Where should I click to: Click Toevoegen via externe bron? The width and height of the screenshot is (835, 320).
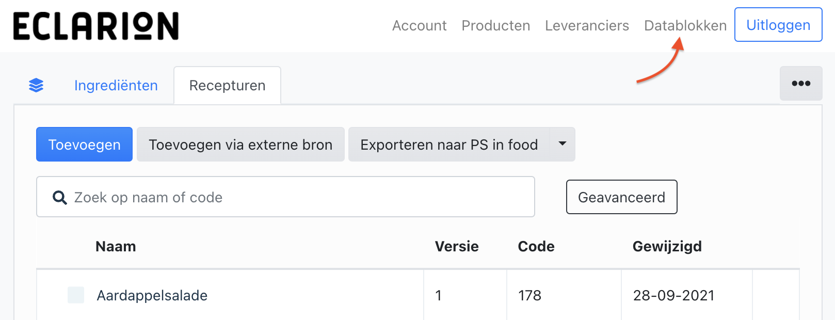tap(240, 145)
